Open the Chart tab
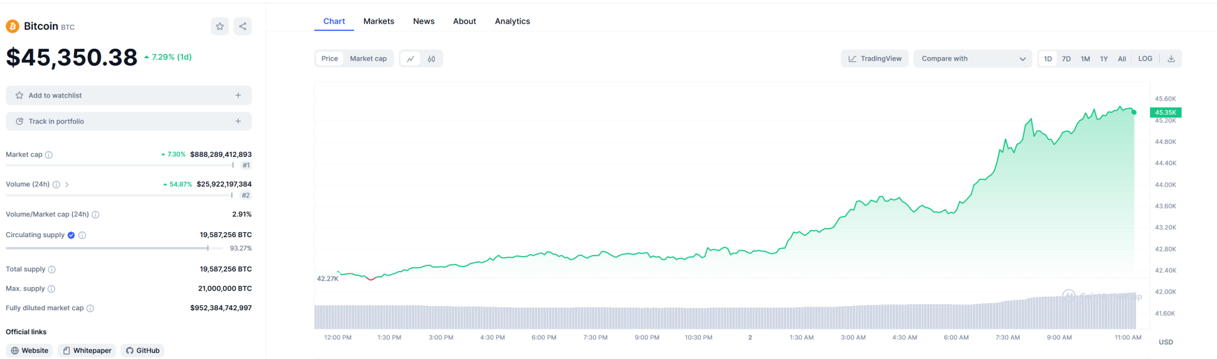Viewport: 1217px width, 359px height. click(334, 21)
